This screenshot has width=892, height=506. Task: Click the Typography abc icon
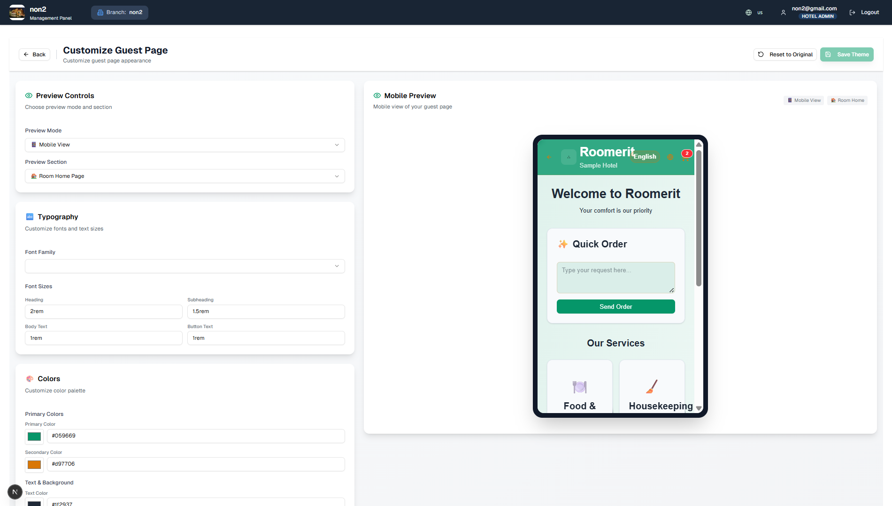30,216
